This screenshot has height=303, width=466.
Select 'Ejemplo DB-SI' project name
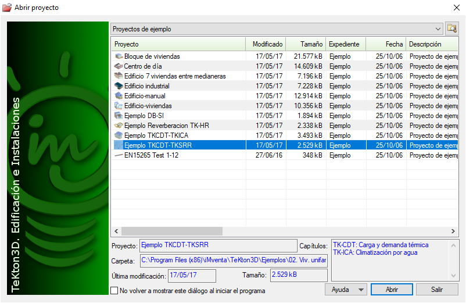coord(144,115)
